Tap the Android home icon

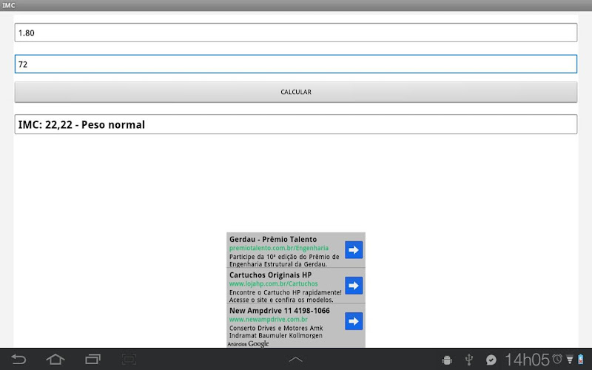(55, 360)
